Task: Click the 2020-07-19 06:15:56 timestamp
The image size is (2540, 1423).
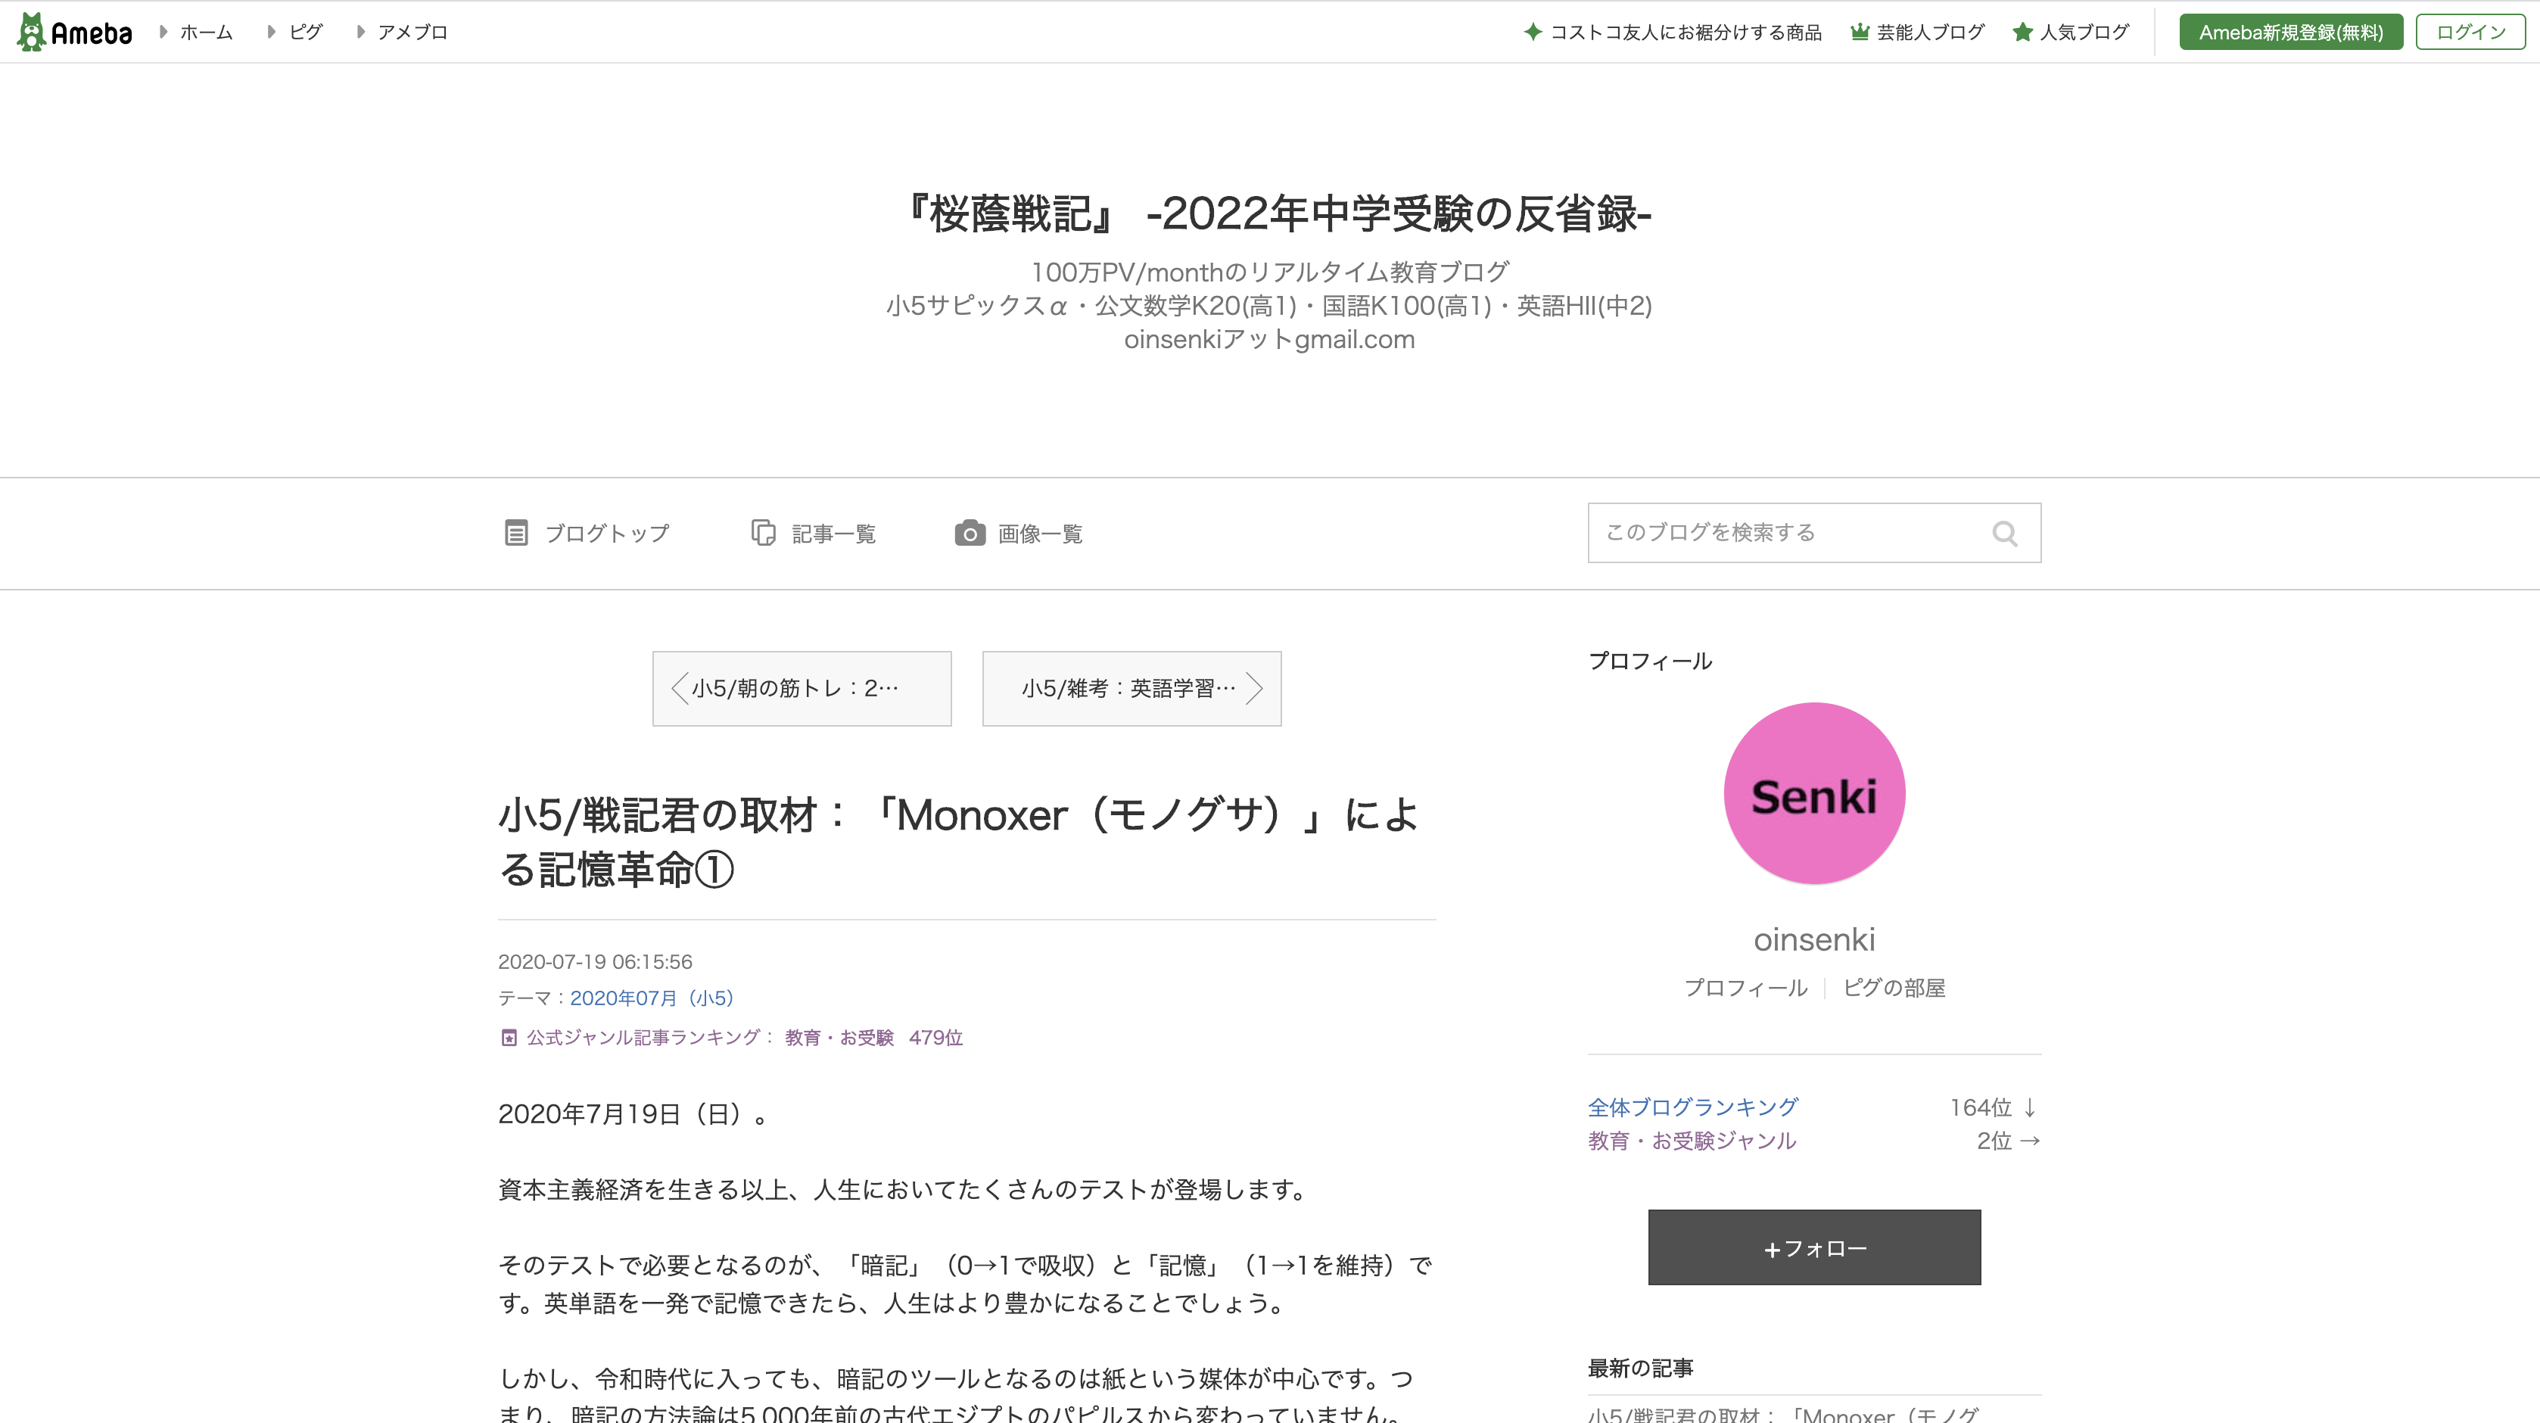Action: coord(595,961)
